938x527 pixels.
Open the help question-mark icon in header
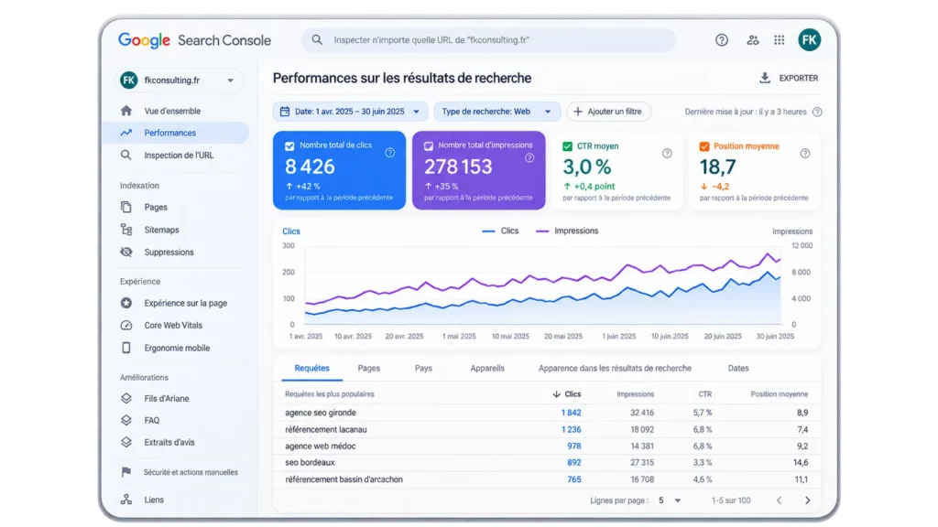[x=722, y=40]
